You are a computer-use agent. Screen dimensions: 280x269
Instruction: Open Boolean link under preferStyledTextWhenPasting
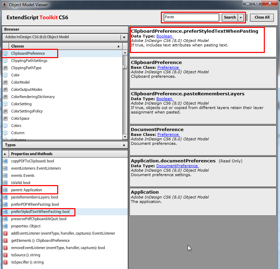click(164, 36)
